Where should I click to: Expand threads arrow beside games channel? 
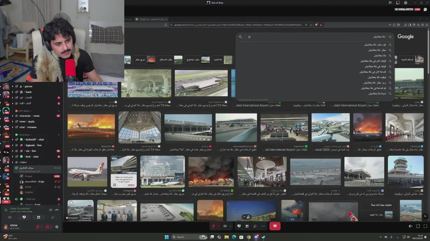pos(12,86)
